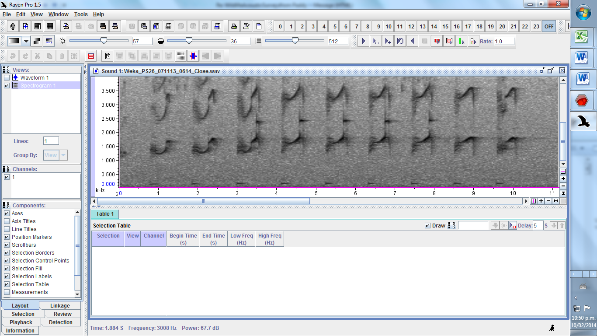Click components list scroll down arrow

(77, 294)
